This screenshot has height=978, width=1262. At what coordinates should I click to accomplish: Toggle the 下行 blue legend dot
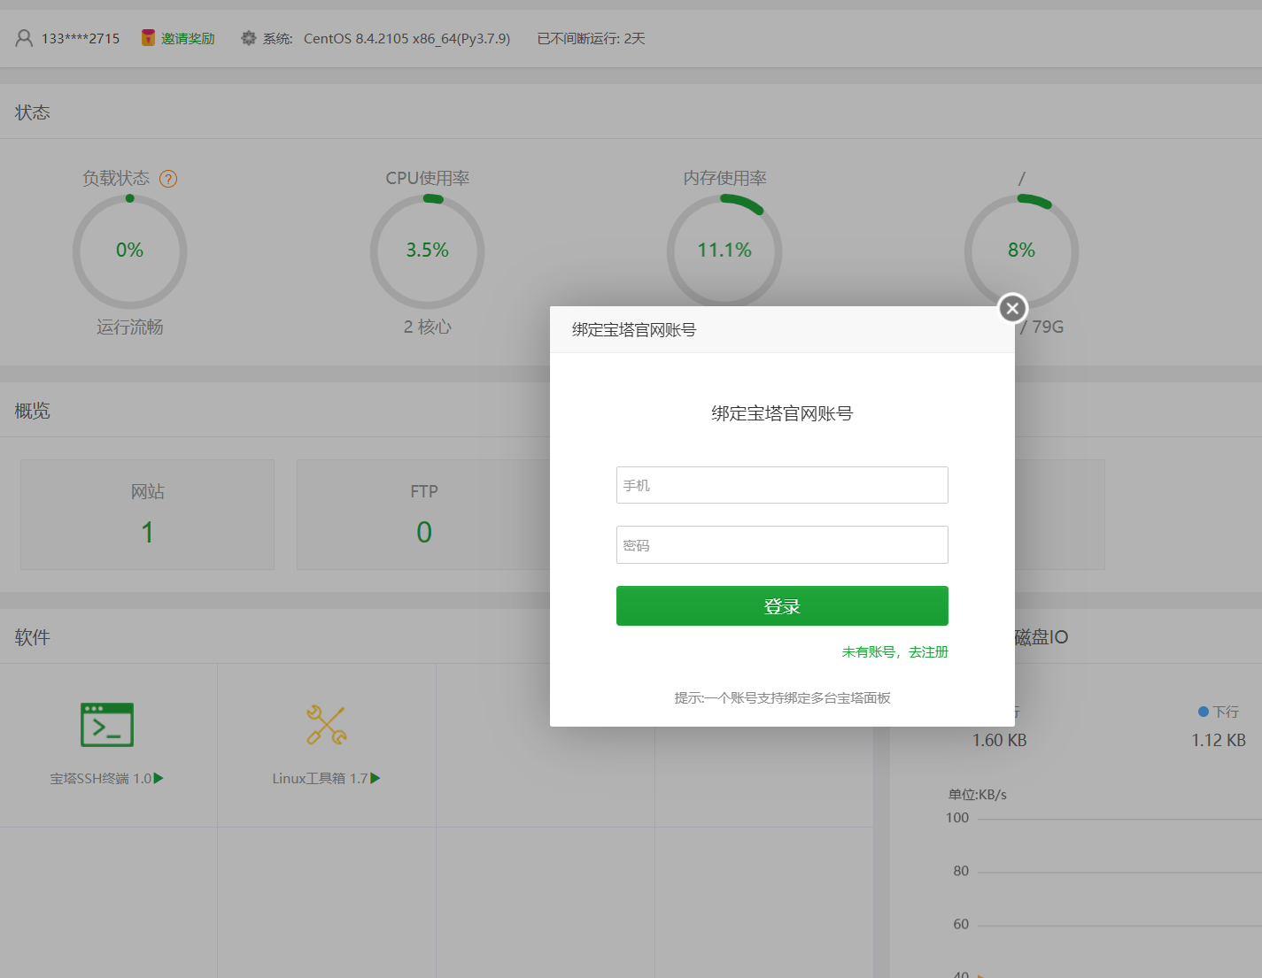tap(1203, 712)
